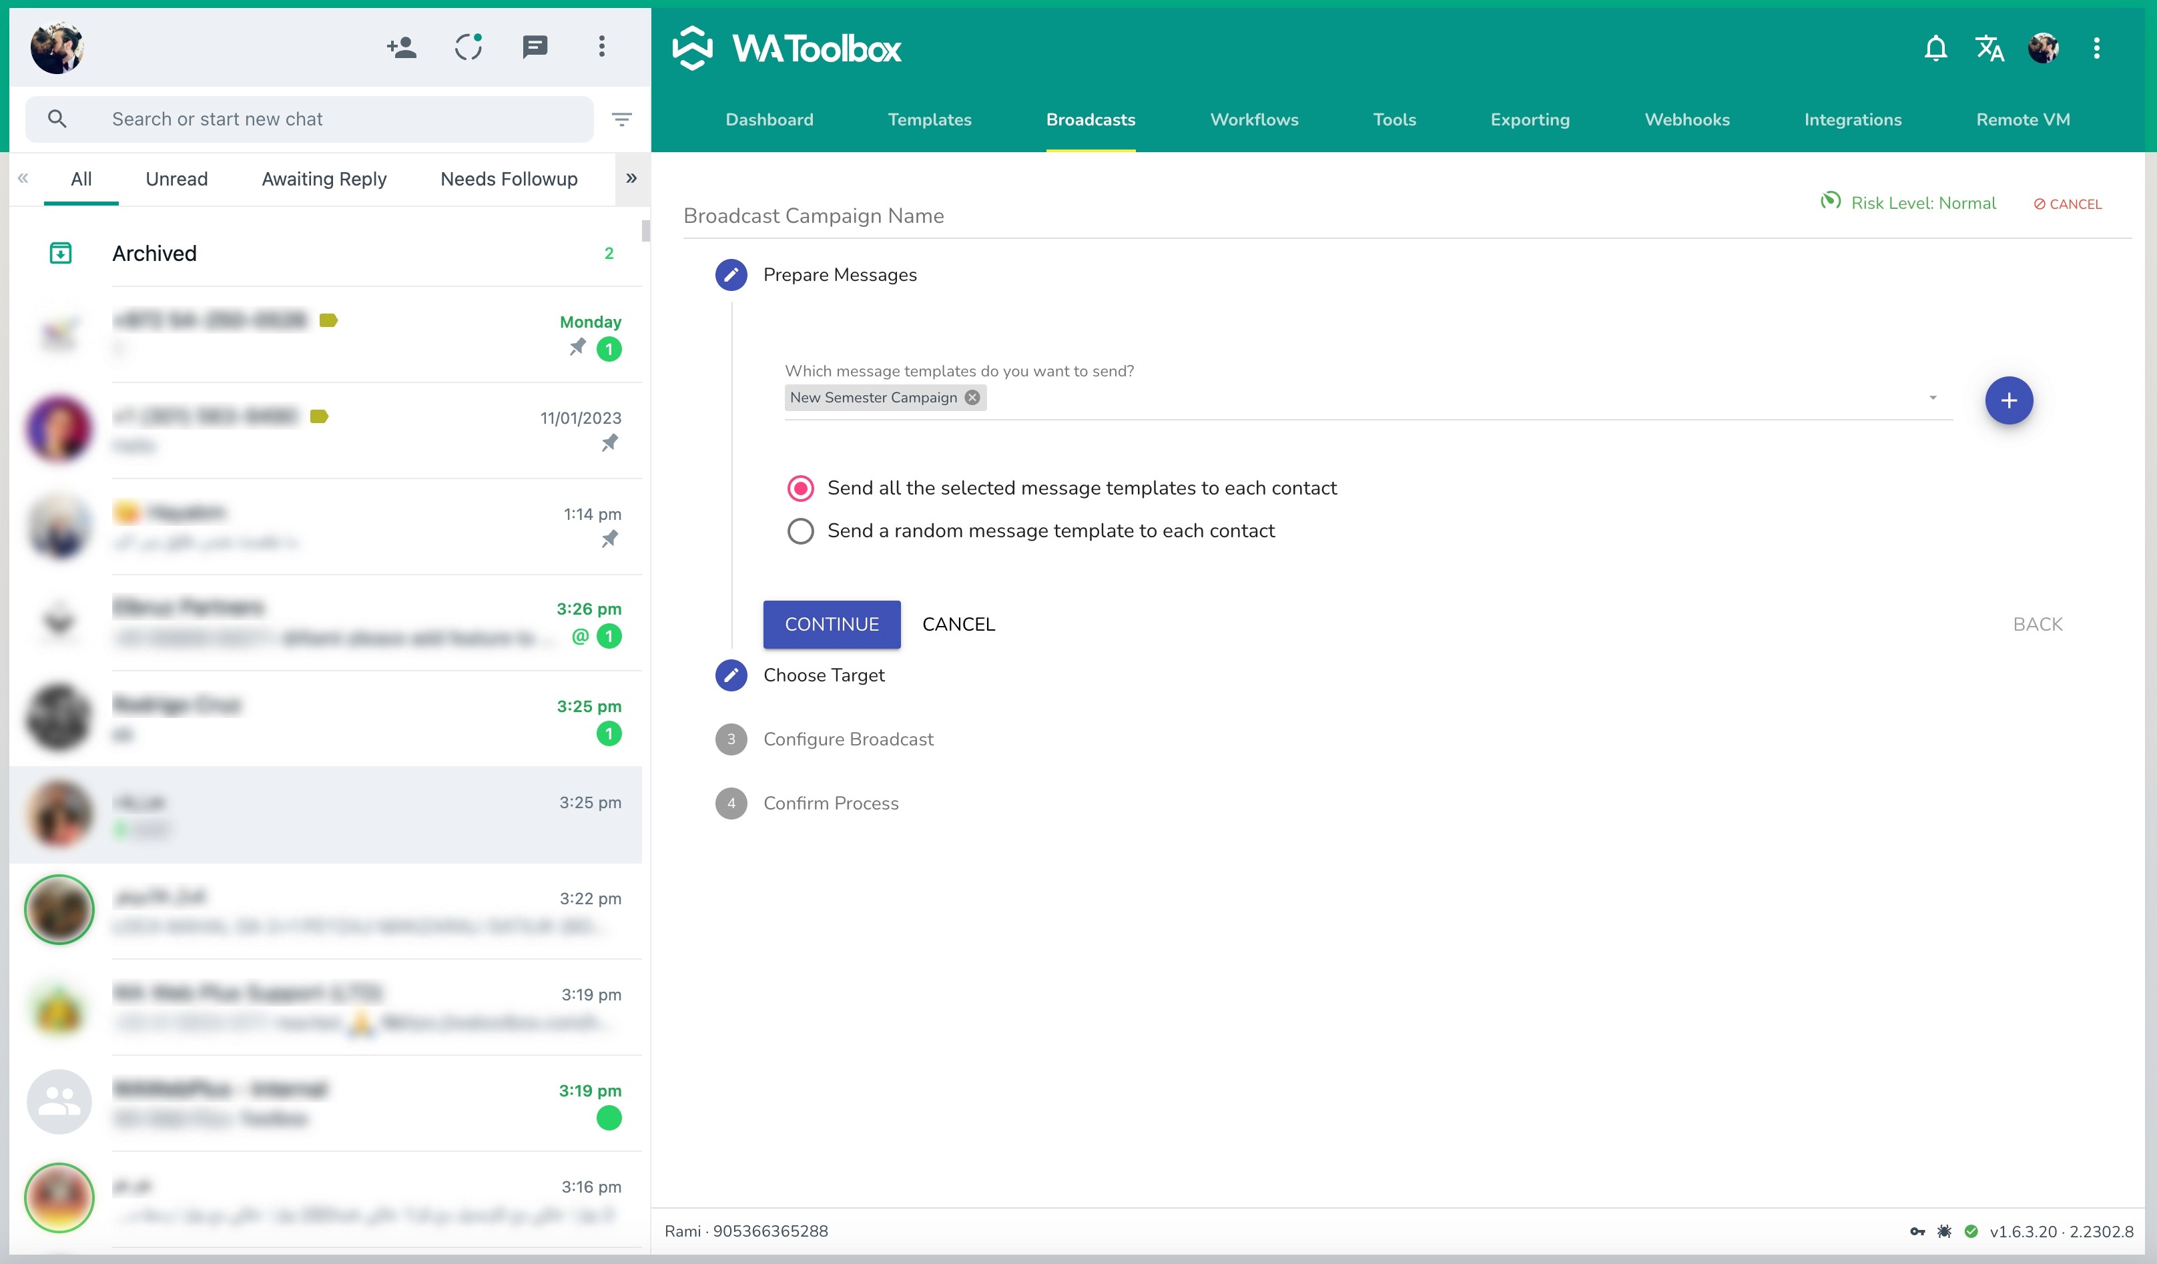Remove the New Semester Campaign chip
The width and height of the screenshot is (2157, 1264).
(972, 397)
